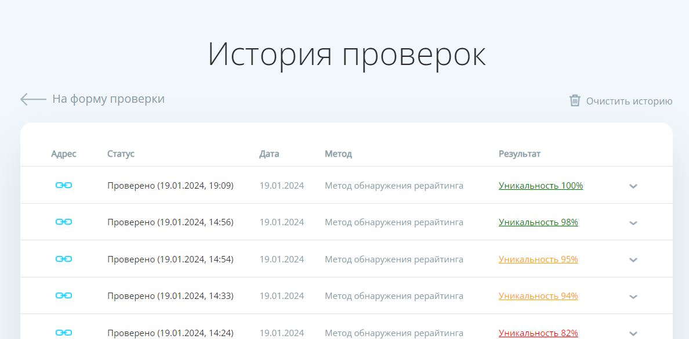Click the back arrow to the check form

(33, 99)
